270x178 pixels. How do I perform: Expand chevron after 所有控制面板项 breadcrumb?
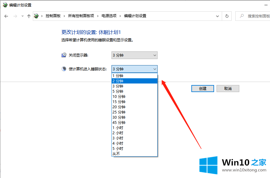click(x=98, y=16)
